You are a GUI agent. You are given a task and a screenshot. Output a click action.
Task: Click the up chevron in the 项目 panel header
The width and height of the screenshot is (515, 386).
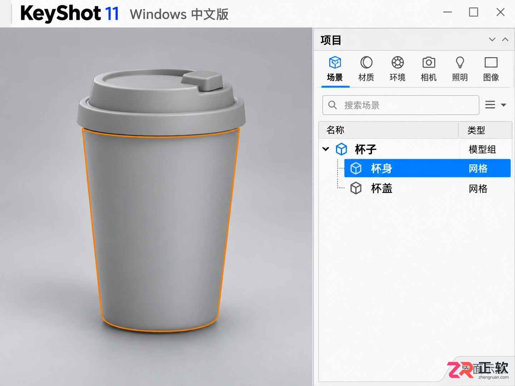pos(505,39)
